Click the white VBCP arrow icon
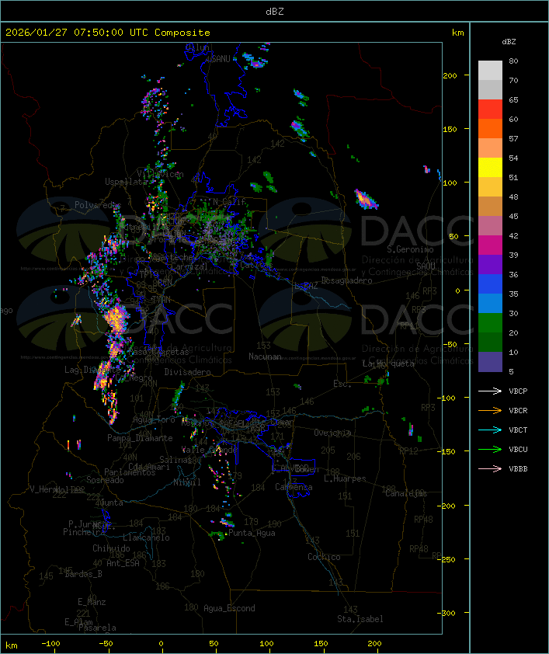 coord(491,391)
